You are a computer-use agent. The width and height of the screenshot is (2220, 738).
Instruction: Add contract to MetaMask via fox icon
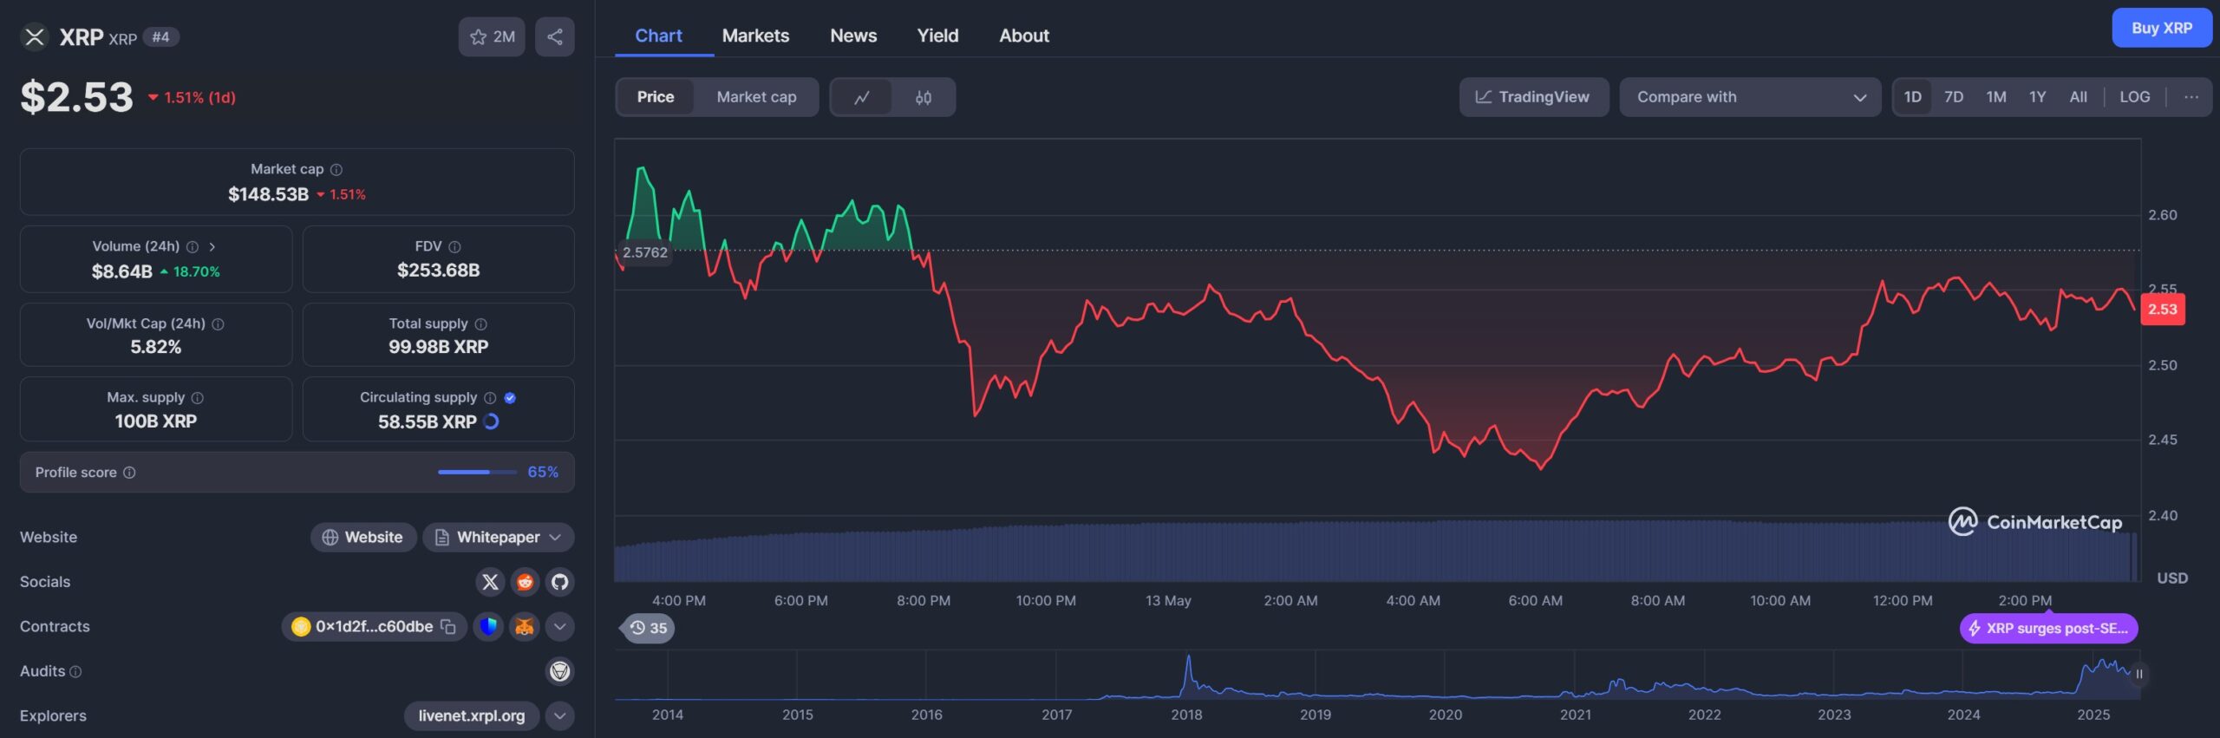point(524,626)
